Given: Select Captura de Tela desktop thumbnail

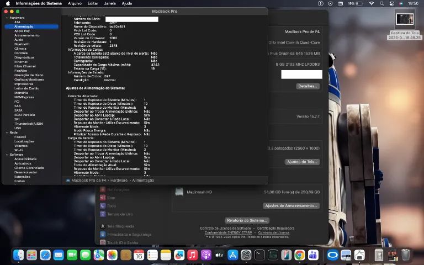Looking at the screenshot, I should 405,19.
